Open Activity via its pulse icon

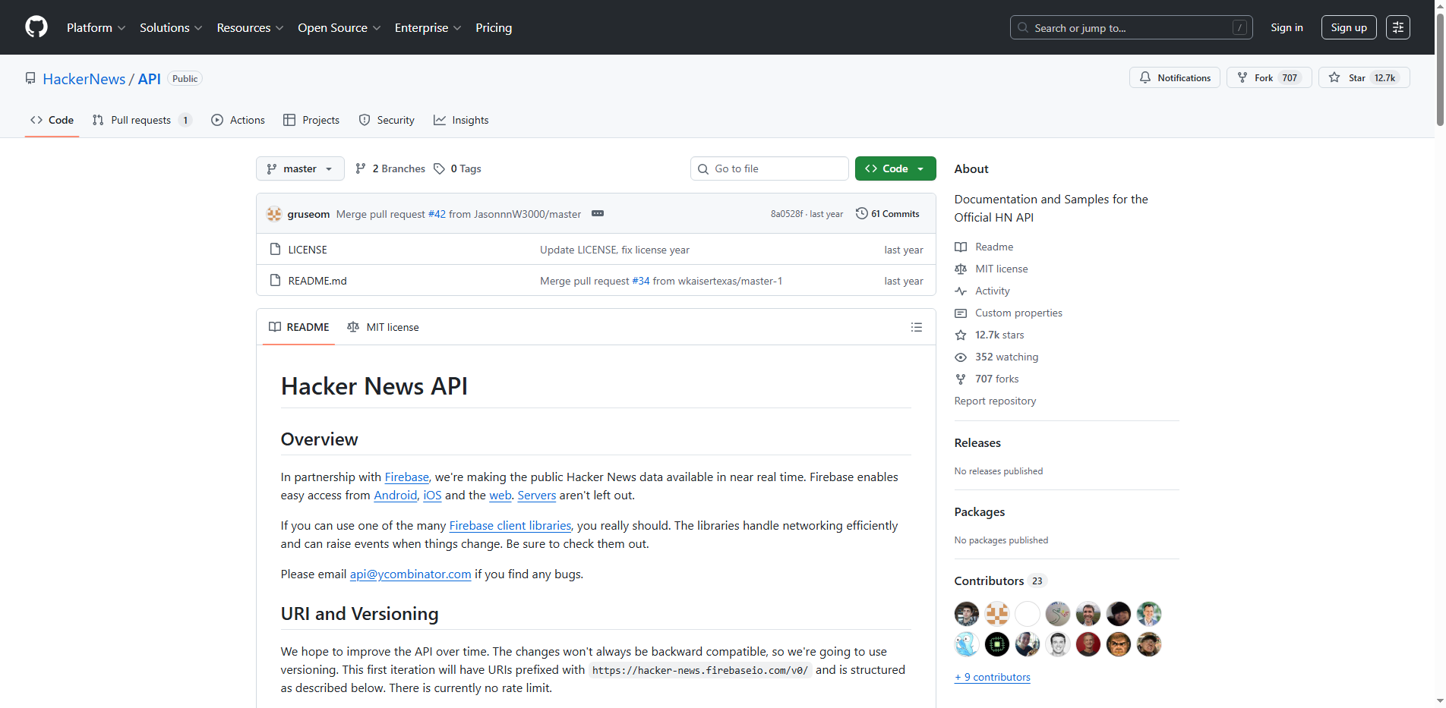[960, 291]
